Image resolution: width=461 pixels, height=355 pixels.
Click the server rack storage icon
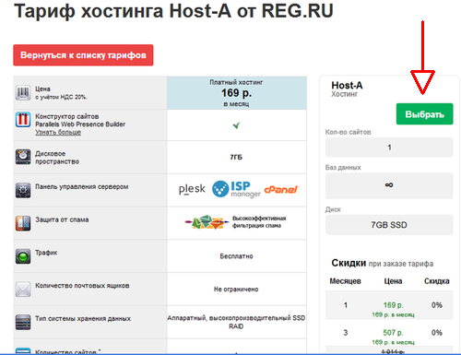(23, 322)
